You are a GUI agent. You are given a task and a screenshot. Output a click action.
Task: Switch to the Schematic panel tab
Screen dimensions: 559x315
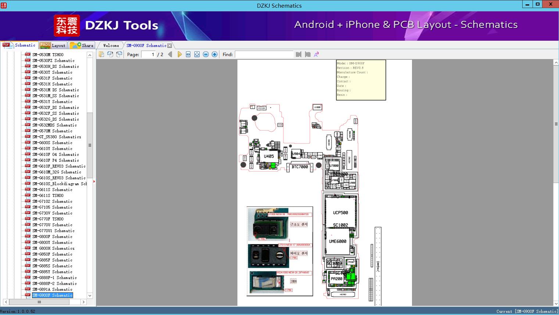click(x=19, y=45)
